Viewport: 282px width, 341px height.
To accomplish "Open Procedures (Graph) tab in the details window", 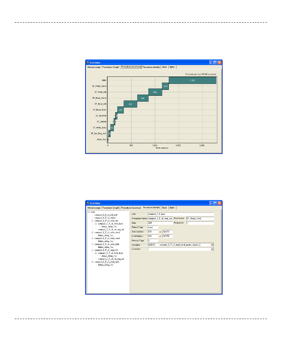I will click(111, 208).
